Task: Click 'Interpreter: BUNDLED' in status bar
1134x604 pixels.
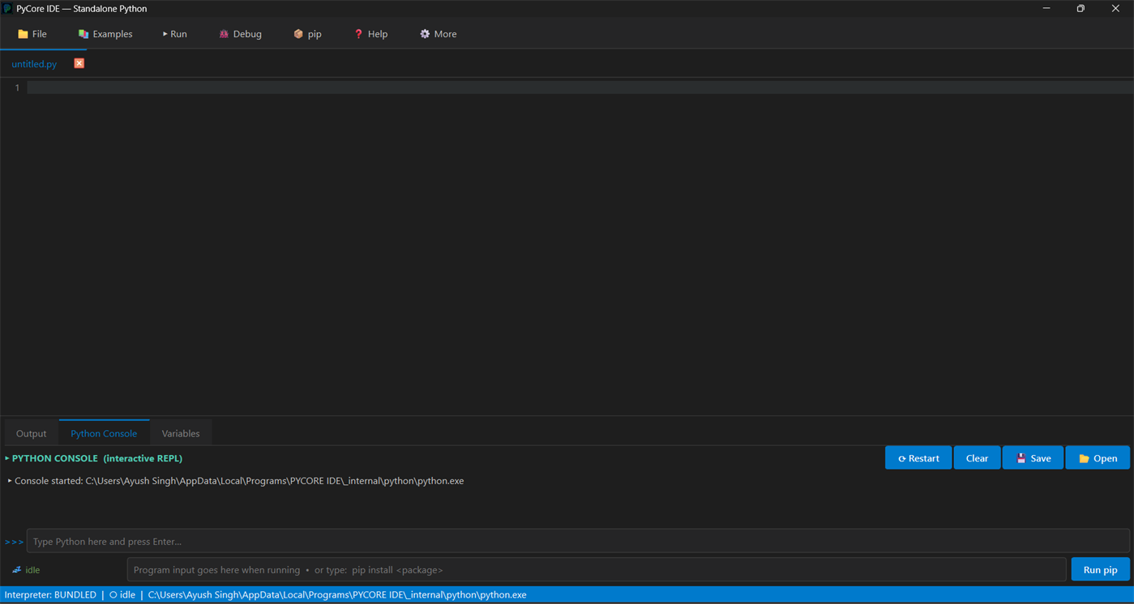Action: pyautogui.click(x=50, y=595)
